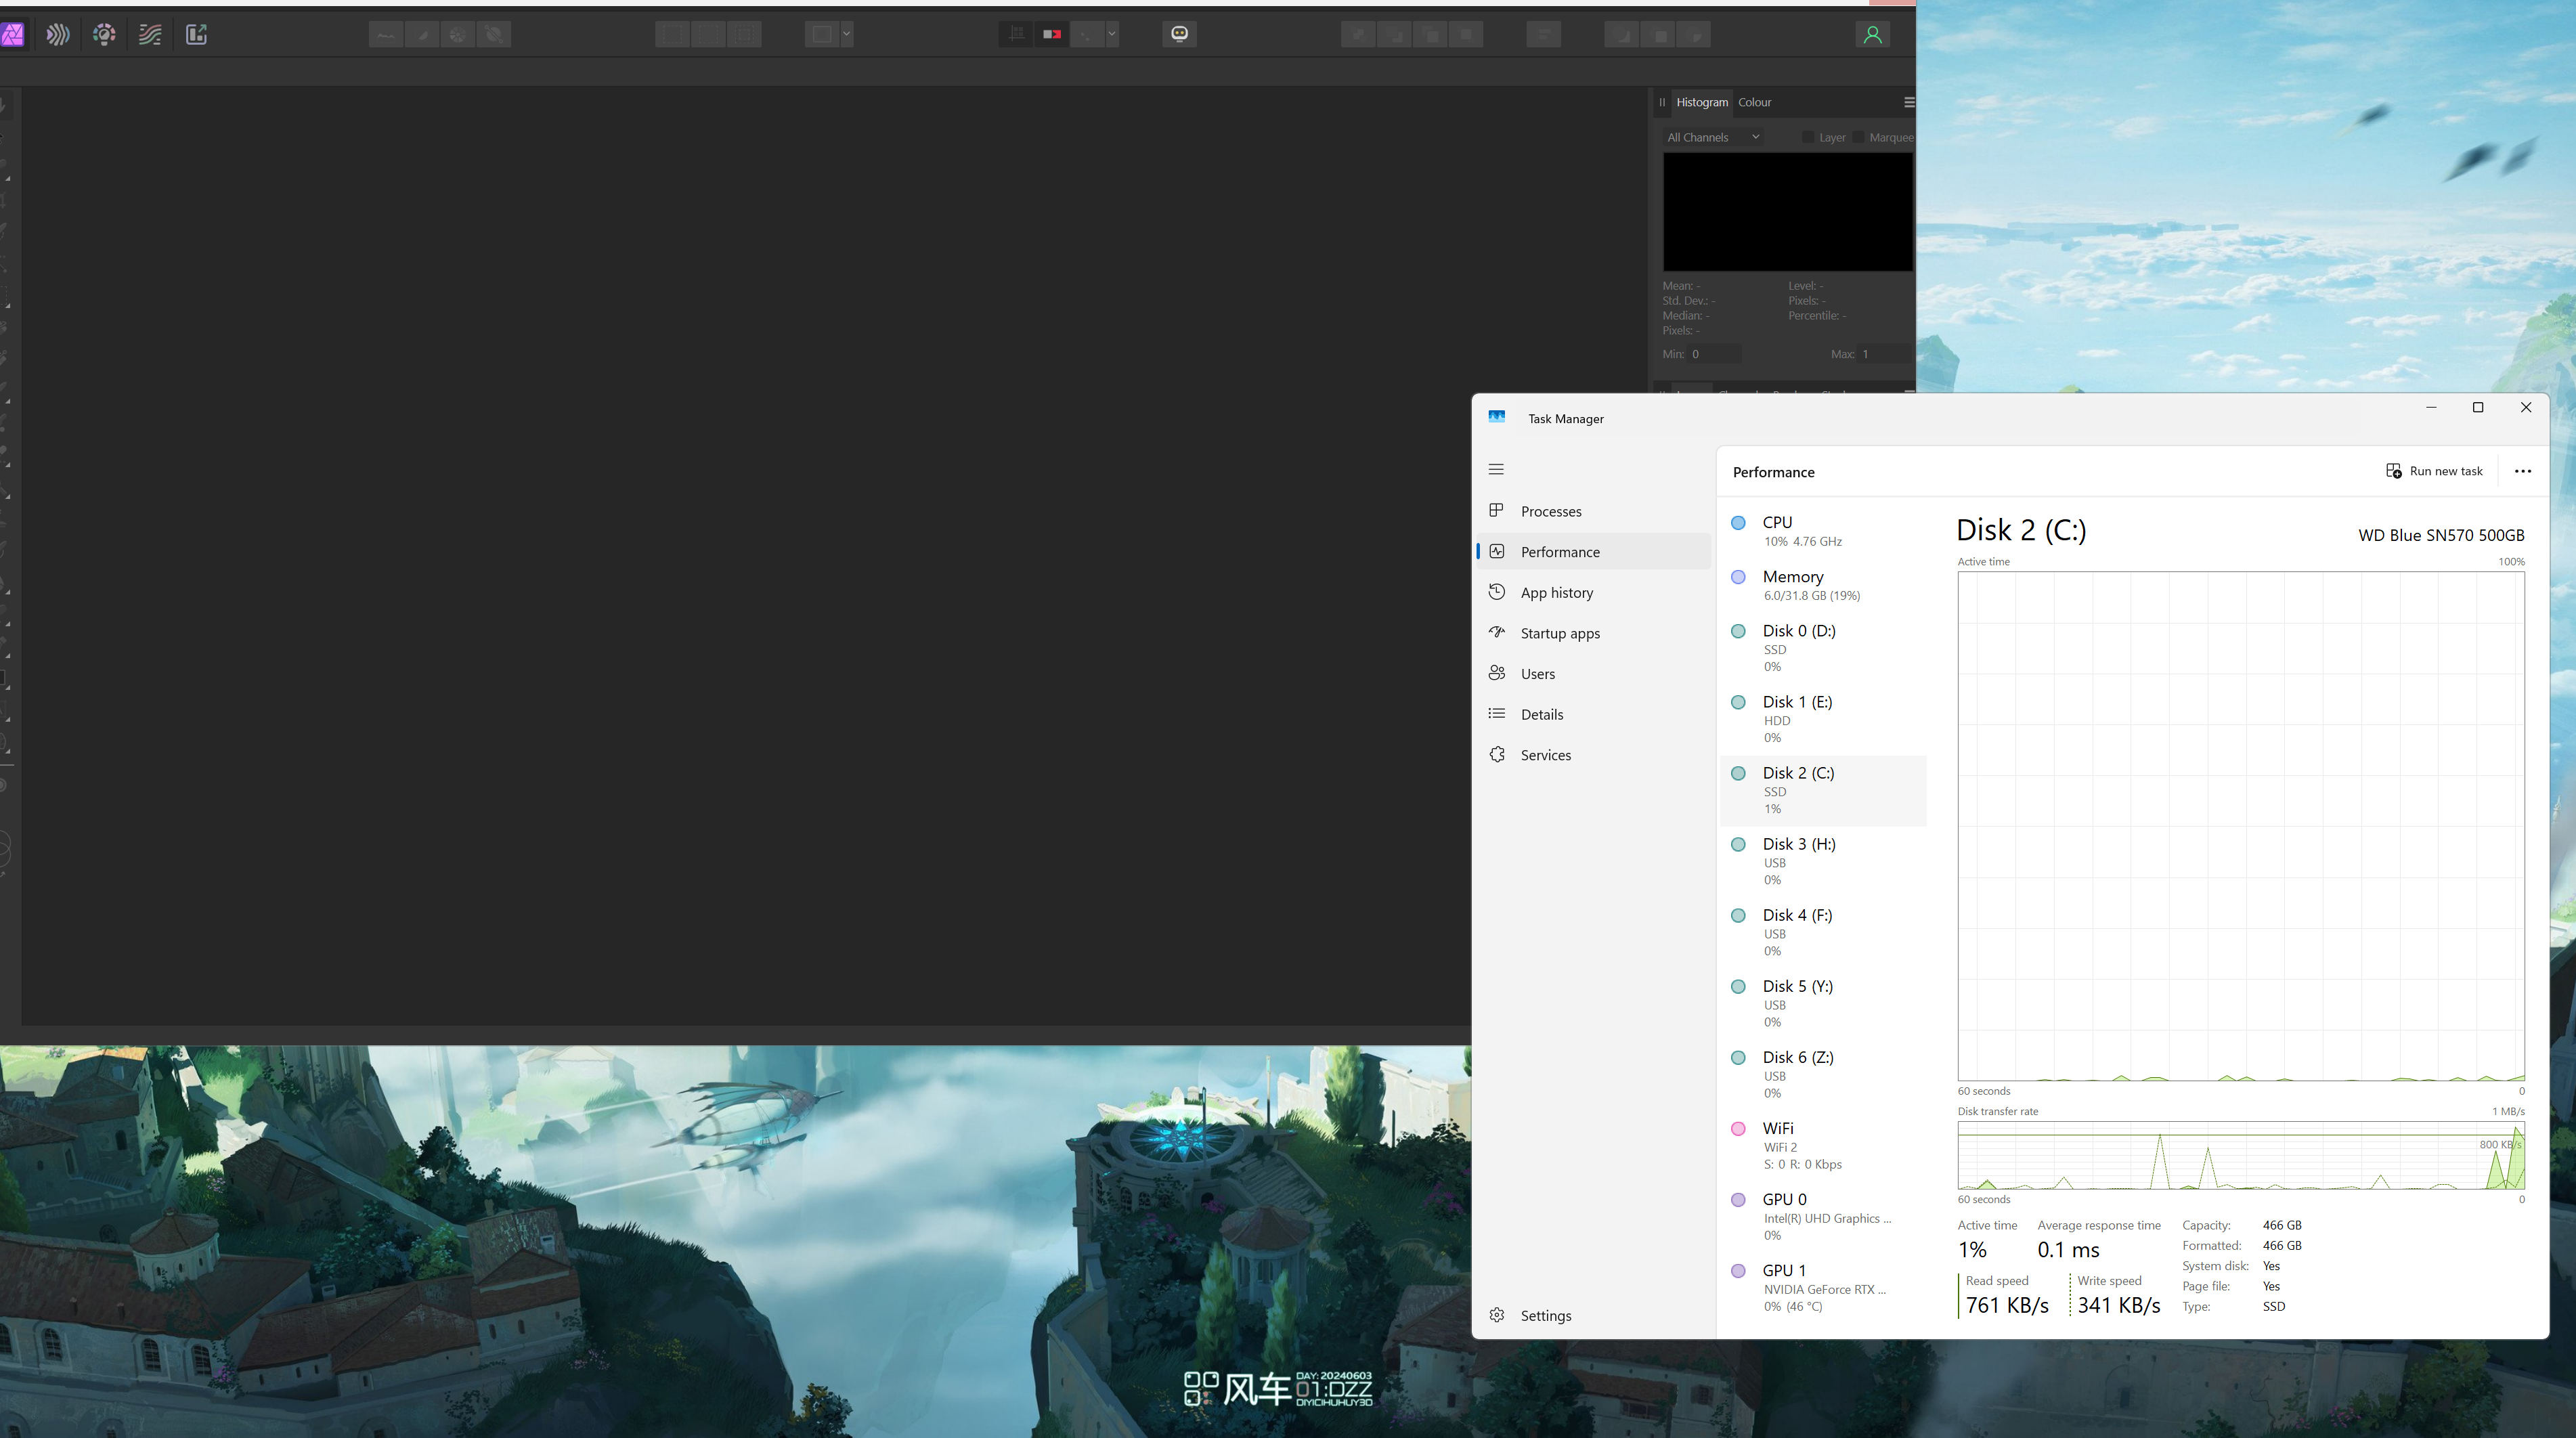Image resolution: width=2576 pixels, height=1438 pixels.
Task: Open Task Manager Settings
Action: tap(1594, 1316)
